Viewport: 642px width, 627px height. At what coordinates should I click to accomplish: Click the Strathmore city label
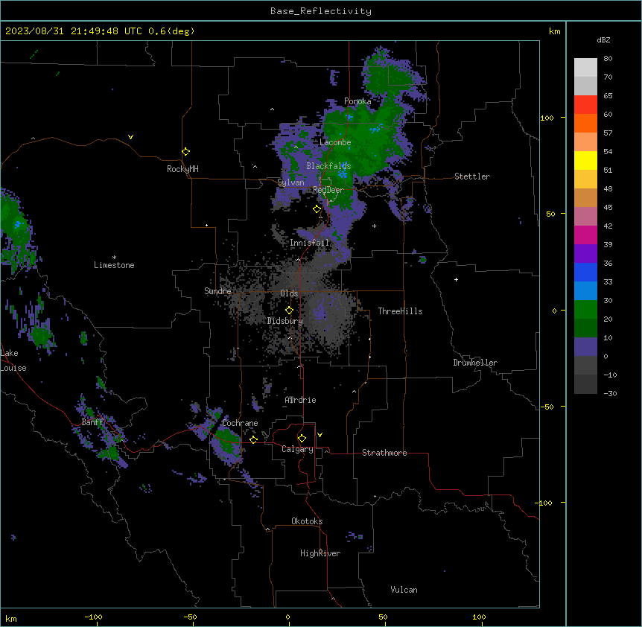pos(384,453)
